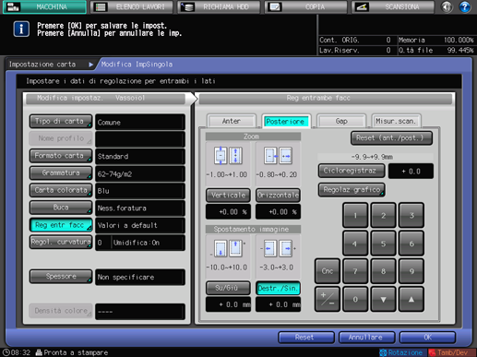Image resolution: width=477 pixels, height=357 pixels.
Task: Tap keypad digit 6
Action: 411,244
